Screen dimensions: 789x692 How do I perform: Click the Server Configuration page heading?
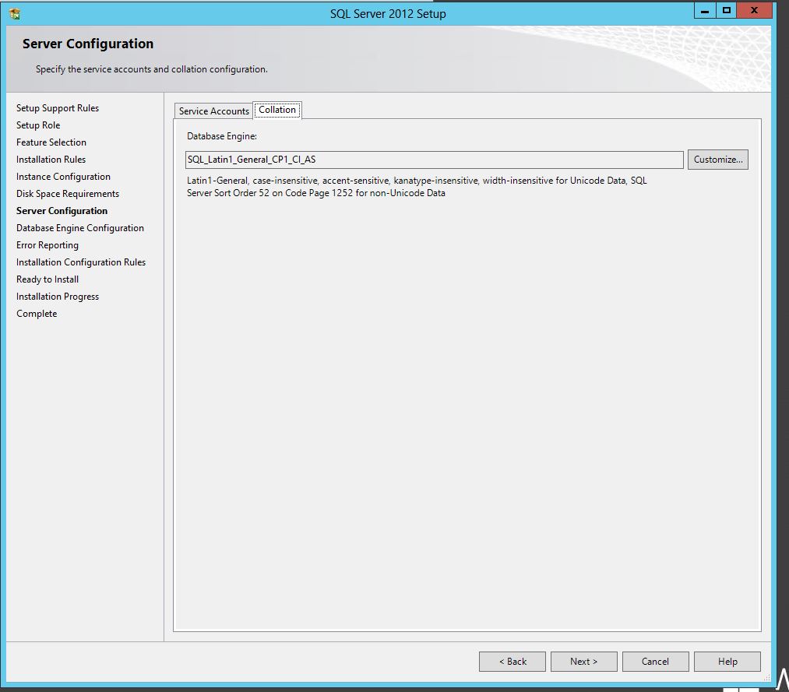pos(87,44)
